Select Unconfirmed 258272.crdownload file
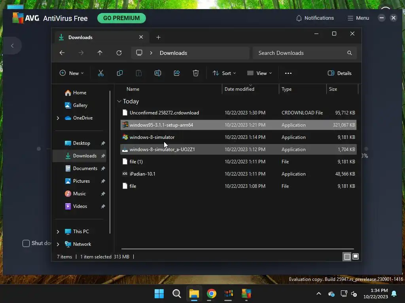This screenshot has width=405, height=303. click(x=238, y=112)
